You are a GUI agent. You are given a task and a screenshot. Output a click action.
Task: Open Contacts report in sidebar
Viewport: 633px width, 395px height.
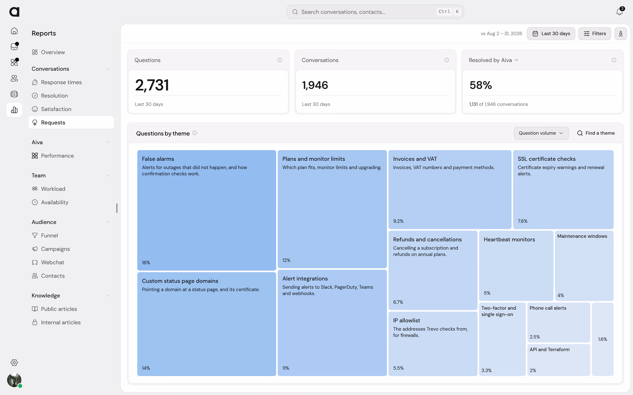coord(71,276)
